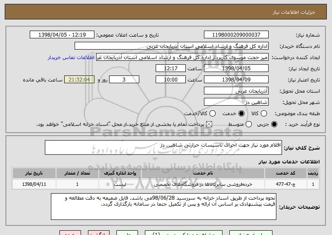The width and height of the screenshot is (332, 235).
Task: Click the ساعت باقی مانده label
Action: [x=43, y=80]
